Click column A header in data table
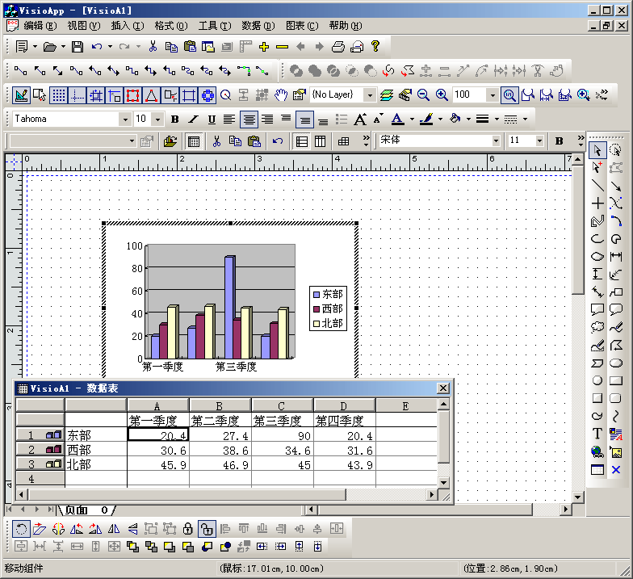Image resolution: width=633 pixels, height=579 pixels. pos(158,405)
